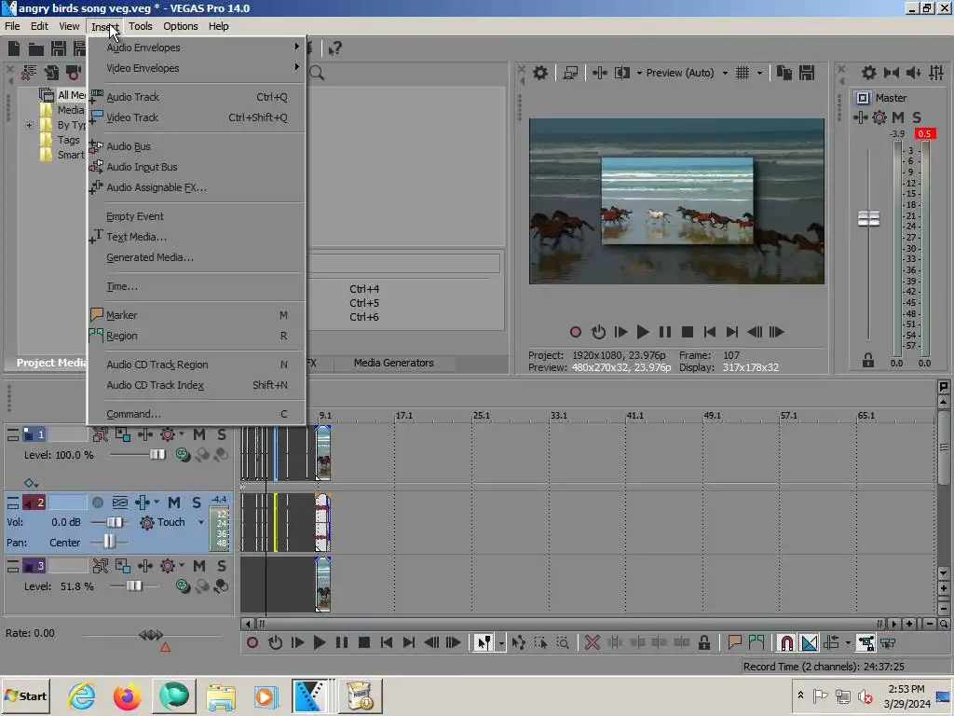The width and height of the screenshot is (954, 716).
Task: Open edit tool dropdown arrow in timeline toolbar
Action: pos(501,643)
